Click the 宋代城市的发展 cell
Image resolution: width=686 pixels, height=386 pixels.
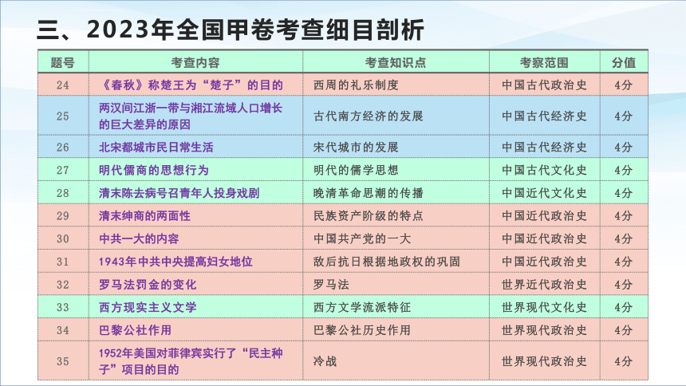pos(396,147)
